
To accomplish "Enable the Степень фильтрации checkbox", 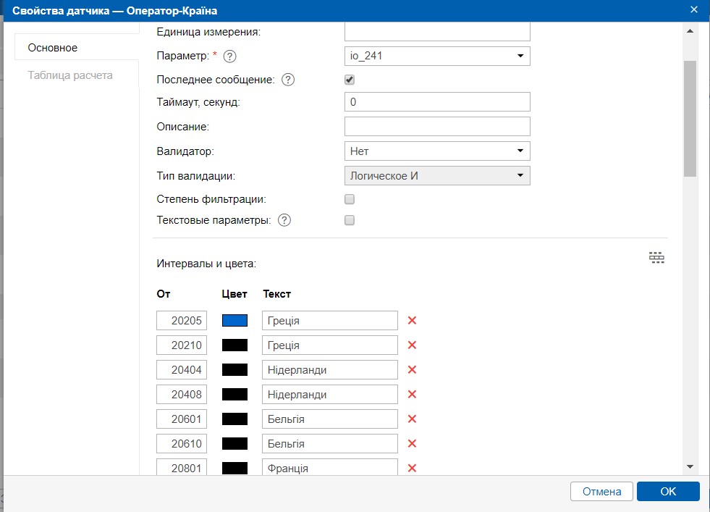I will 350,199.
